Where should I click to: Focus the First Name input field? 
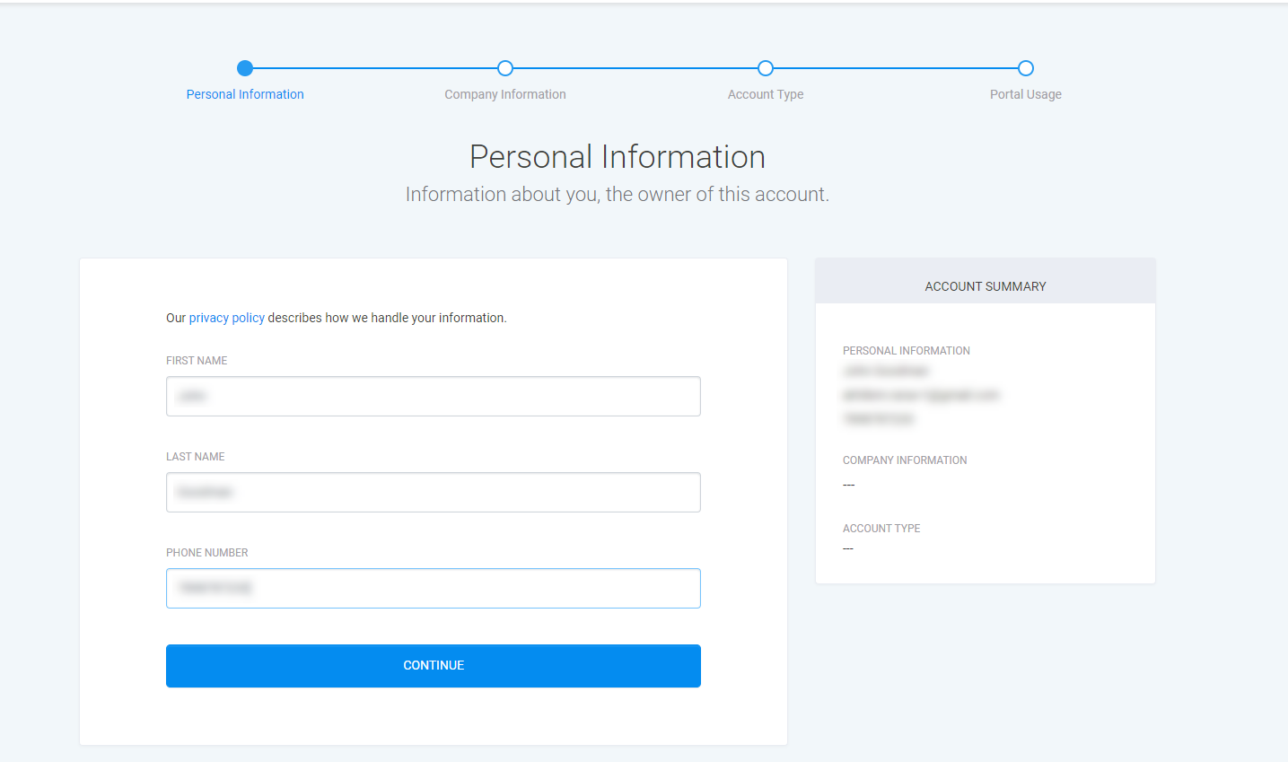click(433, 396)
